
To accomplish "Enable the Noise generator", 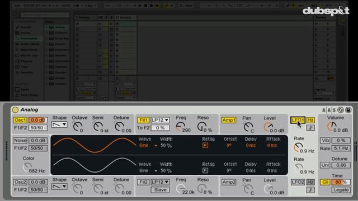I will pos(20,140).
